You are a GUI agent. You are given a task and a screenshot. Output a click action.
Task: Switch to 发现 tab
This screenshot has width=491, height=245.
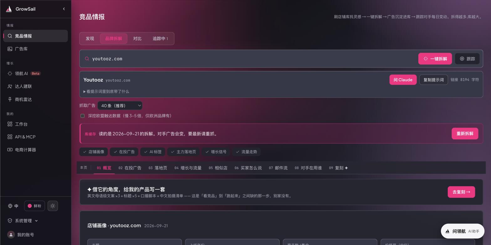point(90,38)
